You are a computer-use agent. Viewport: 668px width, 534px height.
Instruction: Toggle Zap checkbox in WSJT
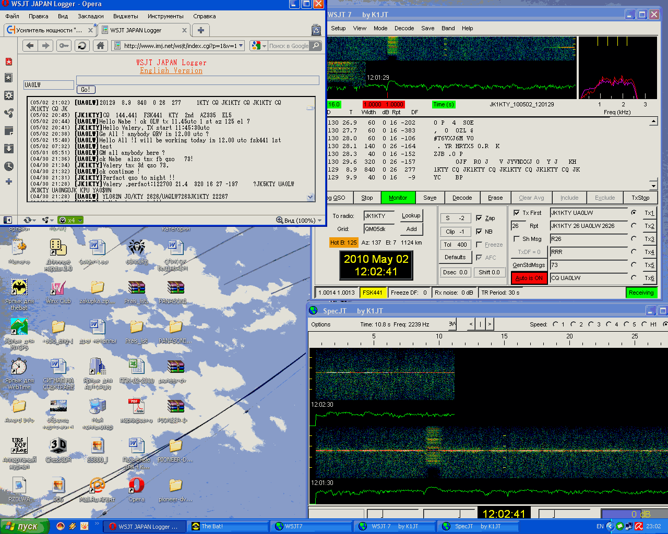point(479,218)
